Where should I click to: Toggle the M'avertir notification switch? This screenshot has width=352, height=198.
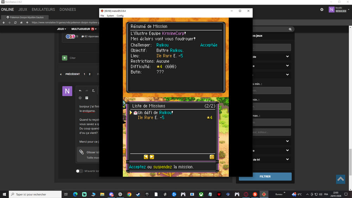80,171
